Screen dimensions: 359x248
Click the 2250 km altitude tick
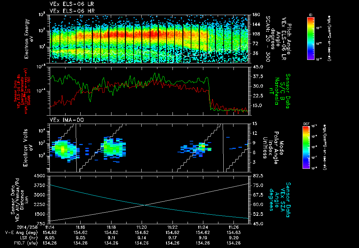tap(39, 205)
